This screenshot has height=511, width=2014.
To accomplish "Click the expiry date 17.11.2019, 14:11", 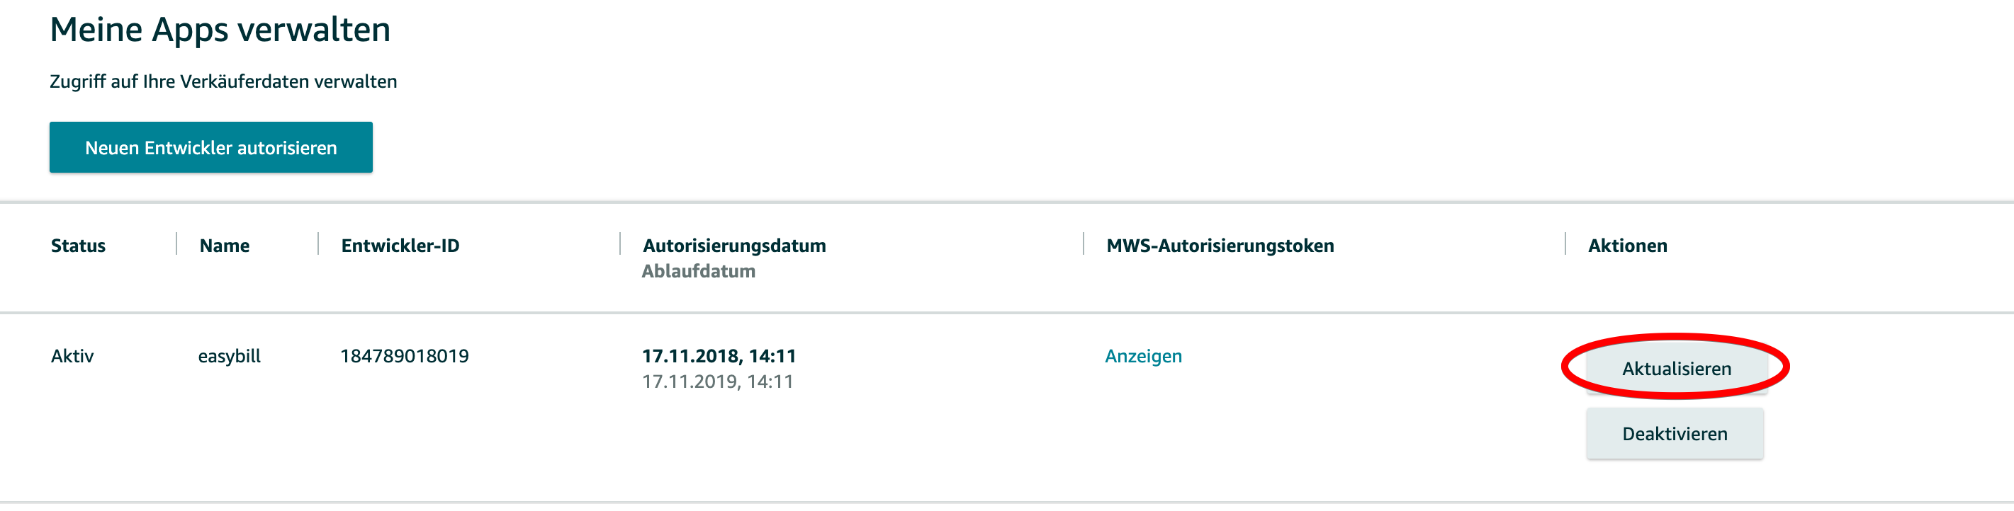I will (x=717, y=381).
